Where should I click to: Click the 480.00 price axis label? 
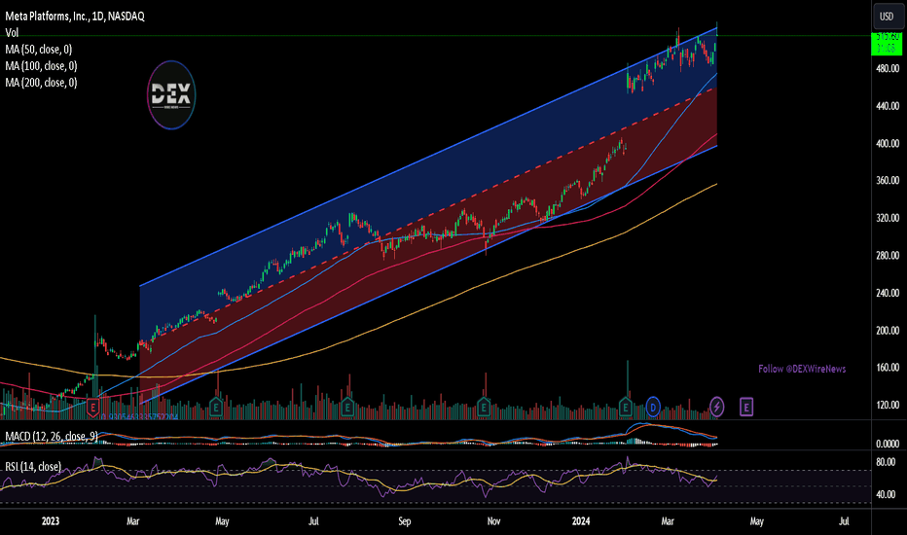[888, 68]
